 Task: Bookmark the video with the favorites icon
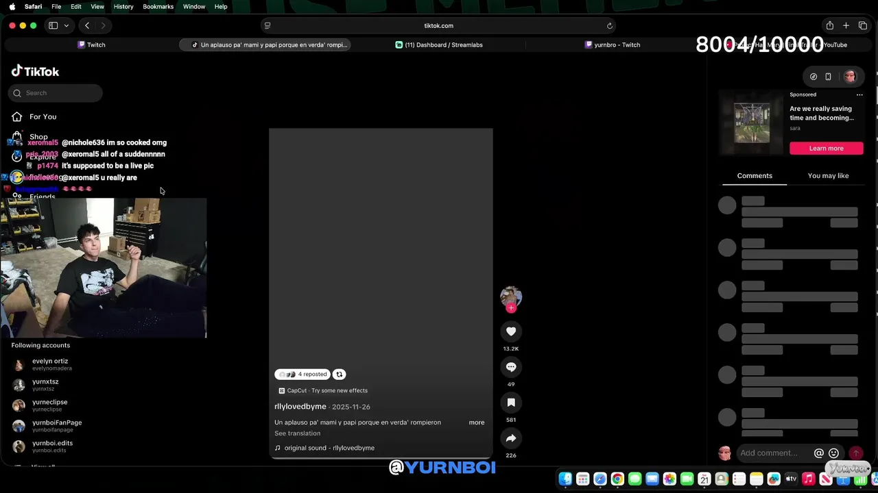pyautogui.click(x=511, y=403)
